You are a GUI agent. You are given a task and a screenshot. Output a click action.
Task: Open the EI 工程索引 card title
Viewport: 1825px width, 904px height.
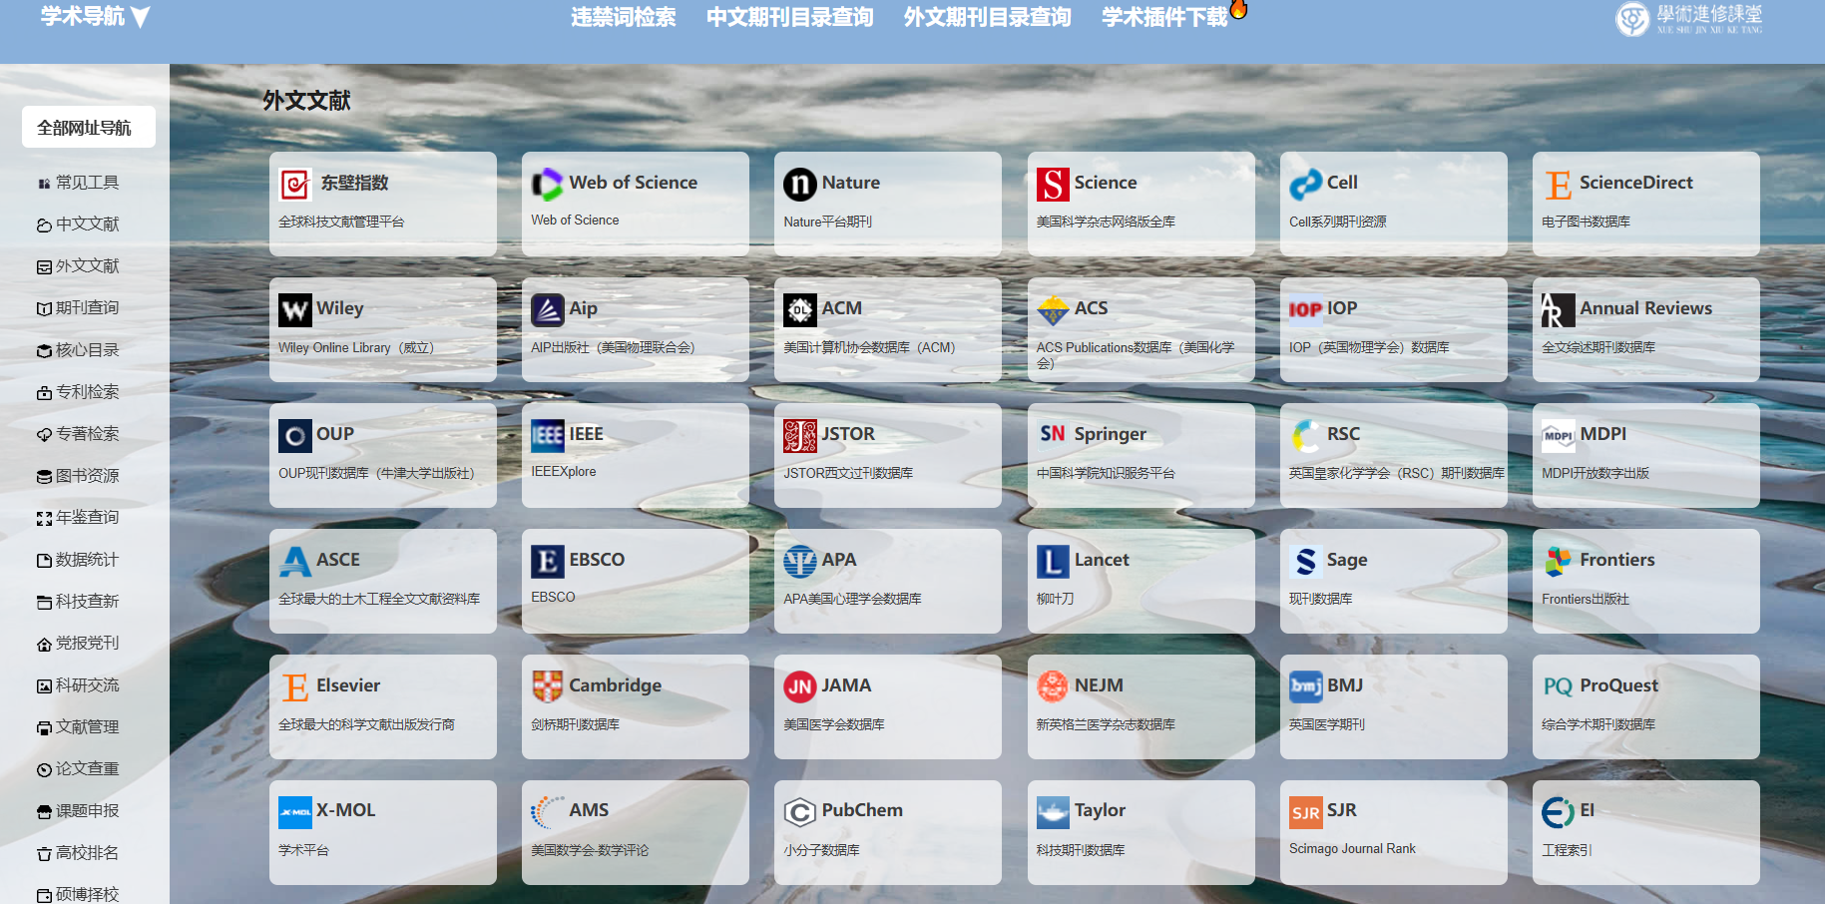coord(1587,810)
